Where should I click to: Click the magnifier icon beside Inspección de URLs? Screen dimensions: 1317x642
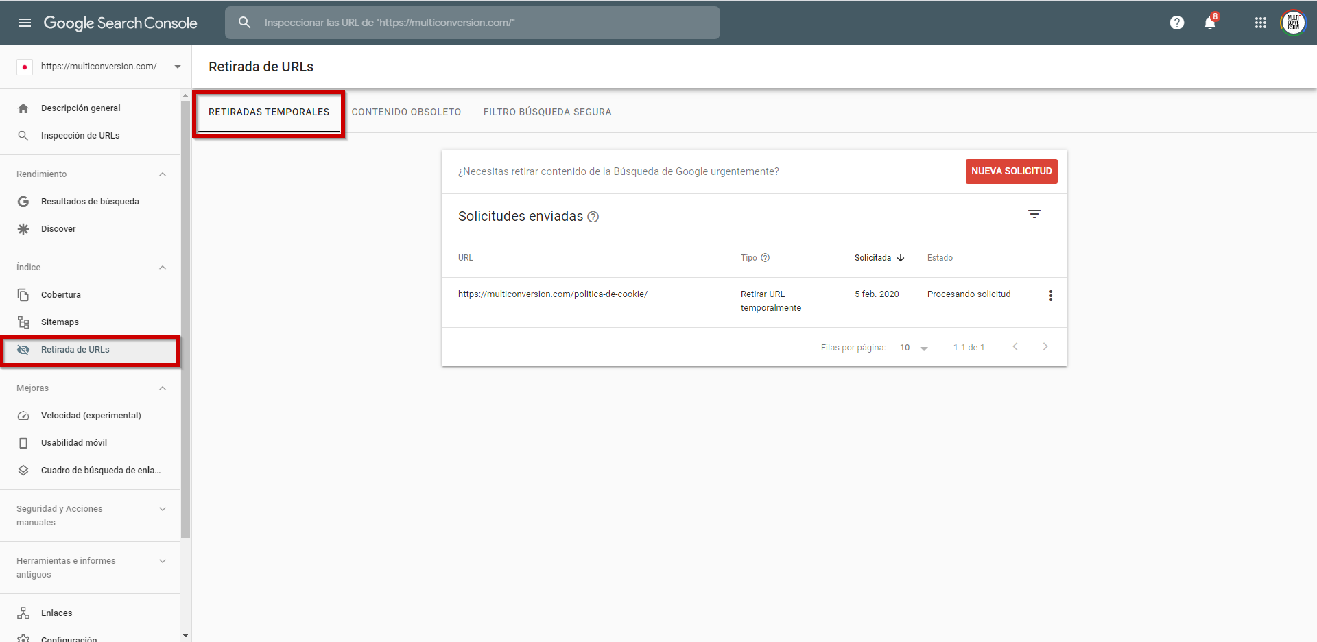tap(23, 136)
